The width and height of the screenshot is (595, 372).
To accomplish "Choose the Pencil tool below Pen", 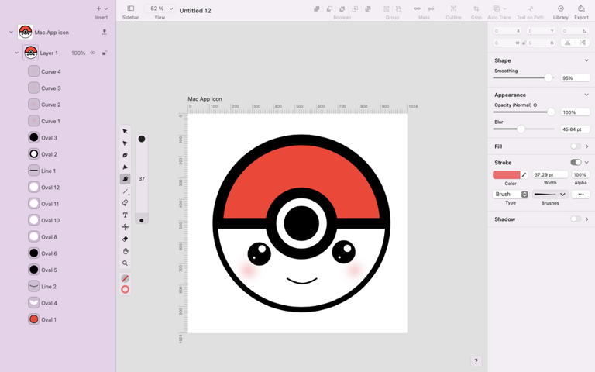I will pyautogui.click(x=125, y=167).
